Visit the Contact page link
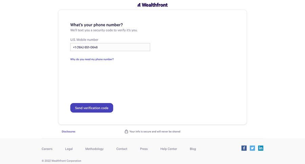Screen dimensions: 305x164 [x=122, y=149]
